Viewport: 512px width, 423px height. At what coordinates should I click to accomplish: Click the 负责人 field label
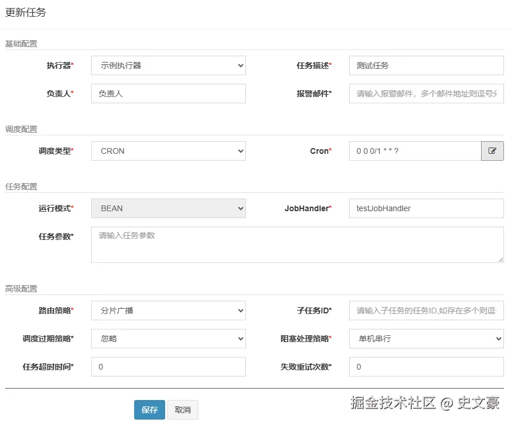[60, 94]
